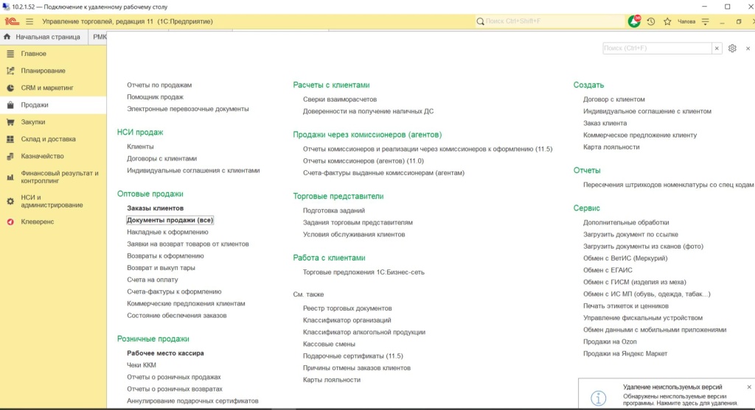Open the Главное section in sidebar
Viewport: 755px width, 410px height.
pos(53,53)
